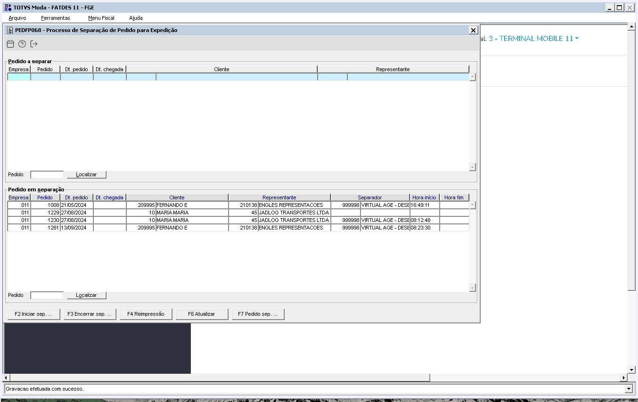This screenshot has width=638, height=402.
Task: Click Localizar under Pedido a separar
Action: 86,174
